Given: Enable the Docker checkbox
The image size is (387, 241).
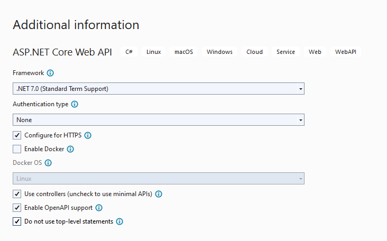Looking at the screenshot, I should [17, 149].
